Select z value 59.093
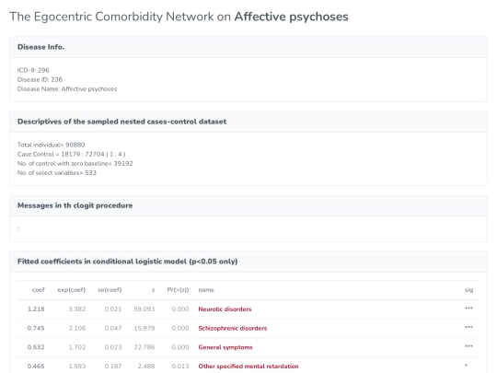Image resolution: width=497 pixels, height=373 pixels. pos(144,309)
